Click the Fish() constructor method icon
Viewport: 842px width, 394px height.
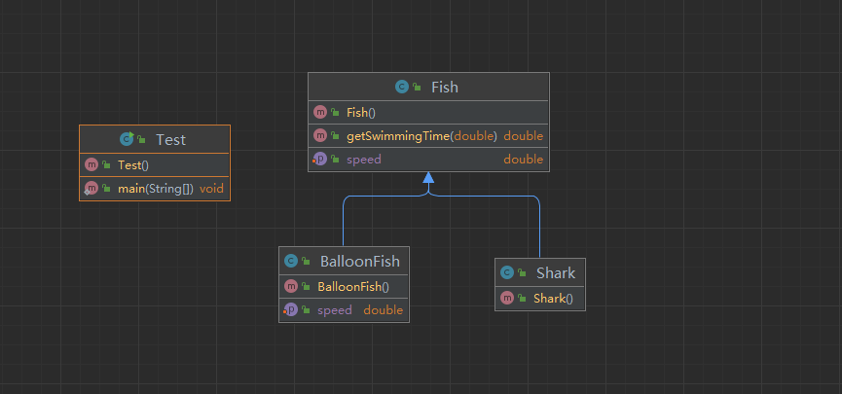(x=320, y=112)
